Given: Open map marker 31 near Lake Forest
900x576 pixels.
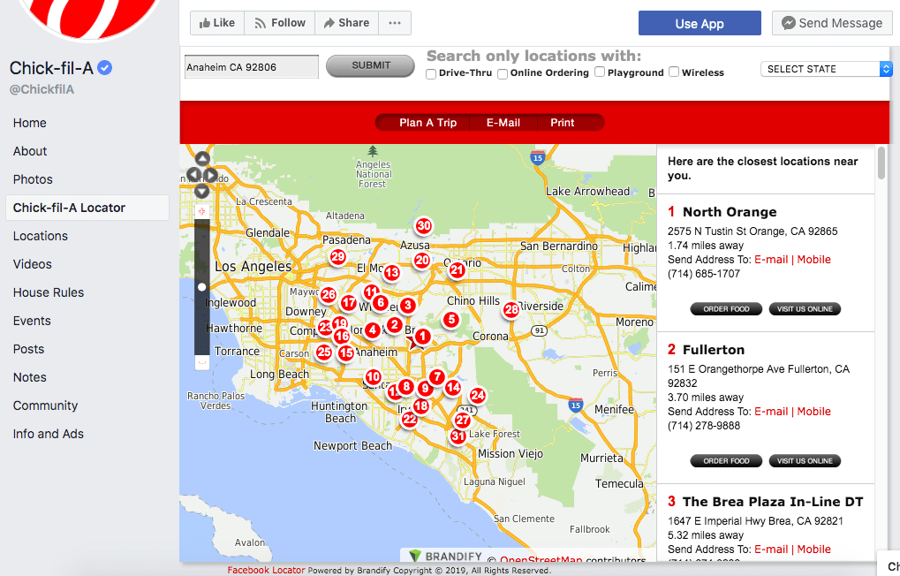Looking at the screenshot, I should click(x=458, y=436).
